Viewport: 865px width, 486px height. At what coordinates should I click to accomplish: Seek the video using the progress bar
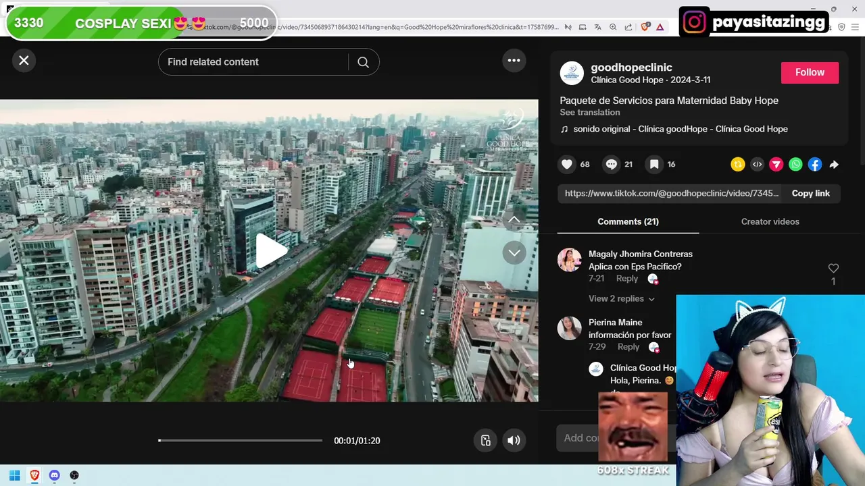(241, 440)
